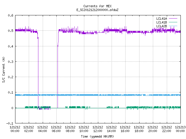Click the LCL42B legend label

[x=162, y=26]
